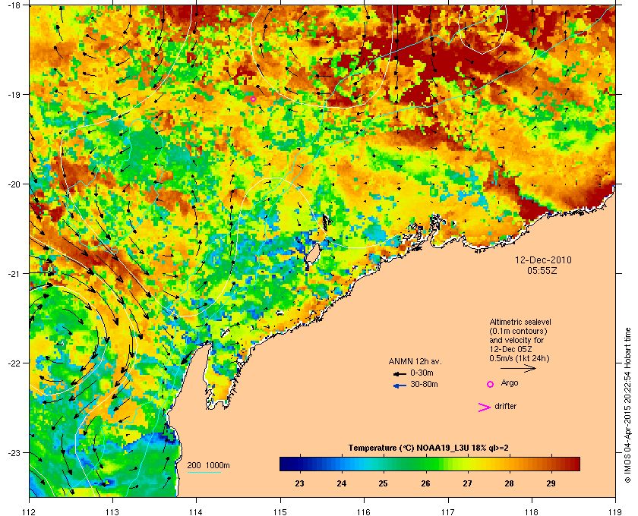
Task: Click latitude axis label -23
Action: [14, 452]
